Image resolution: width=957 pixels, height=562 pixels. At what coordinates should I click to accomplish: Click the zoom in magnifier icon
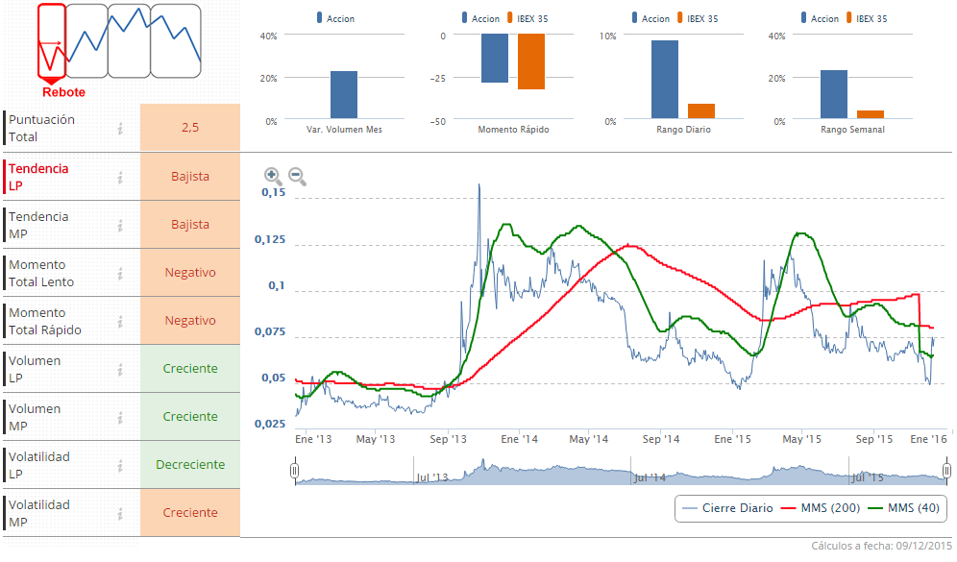tap(273, 176)
